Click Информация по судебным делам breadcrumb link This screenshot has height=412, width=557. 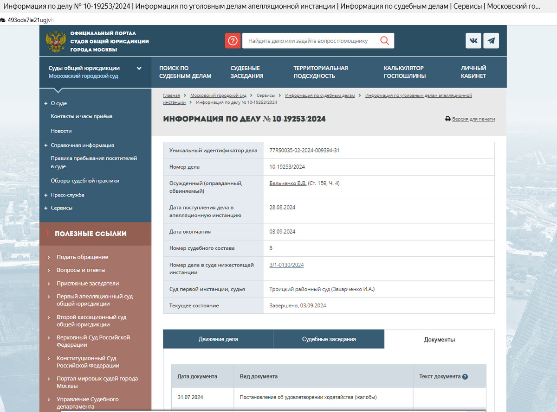point(320,95)
